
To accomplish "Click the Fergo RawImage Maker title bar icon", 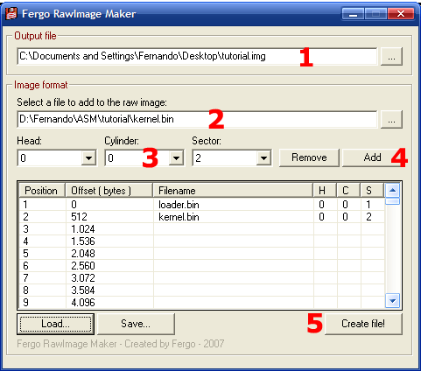I will 11,14.
